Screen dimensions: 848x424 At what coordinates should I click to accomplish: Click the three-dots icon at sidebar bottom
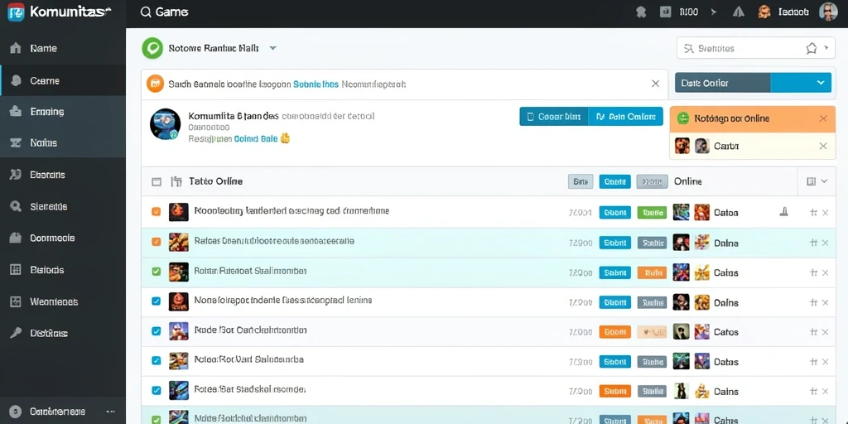[111, 411]
